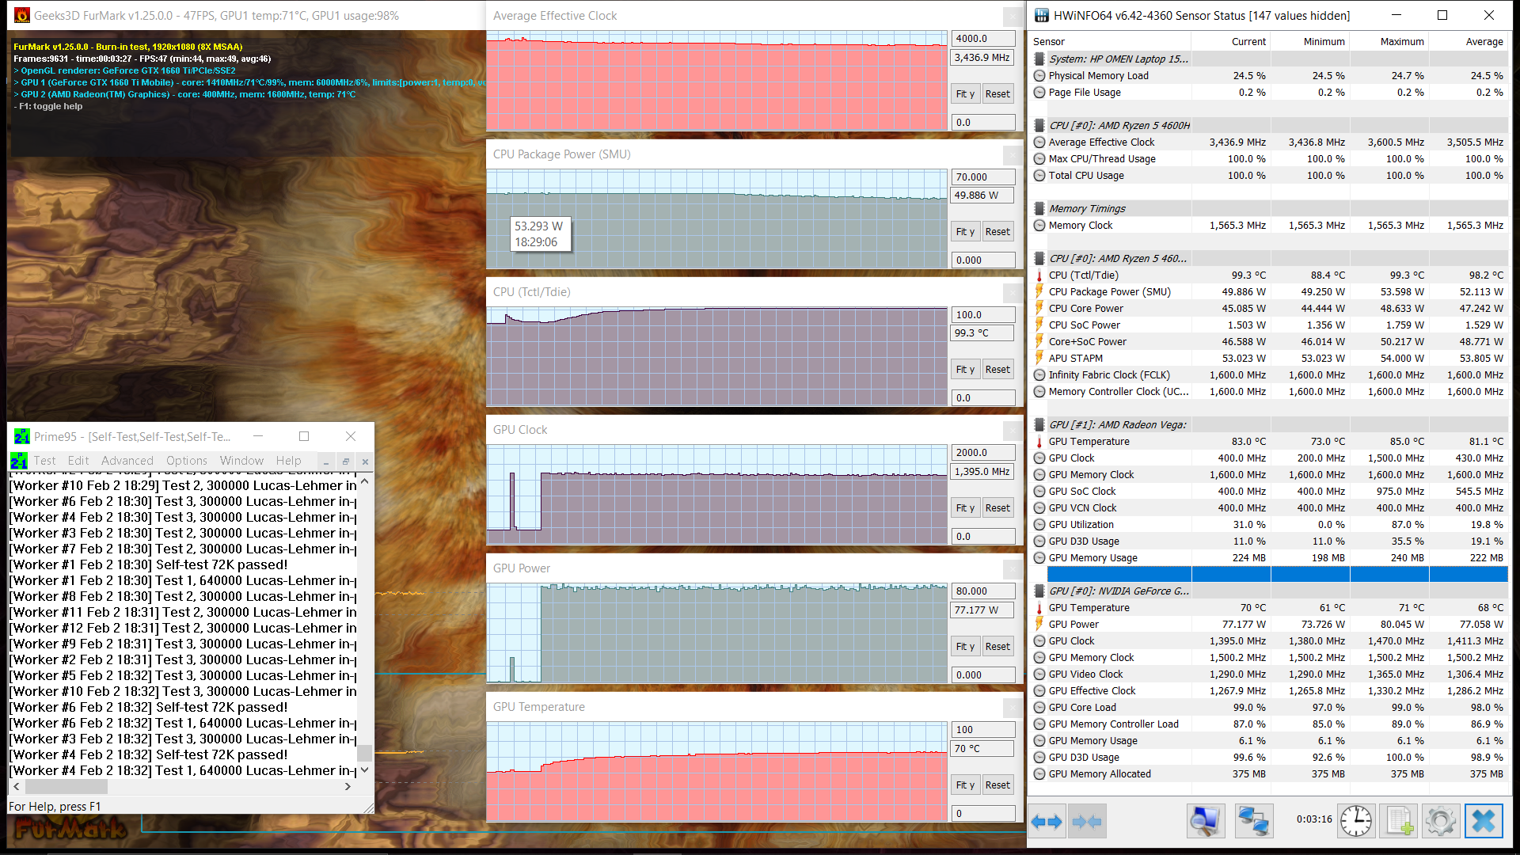Image resolution: width=1520 pixels, height=855 pixels.
Task: Click the collapse columns arrows icon in HWiNFO
Action: coord(1087,821)
